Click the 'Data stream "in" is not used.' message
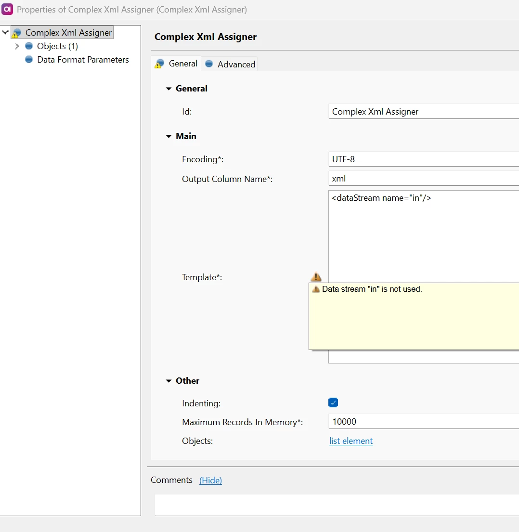The image size is (519, 532). coord(372,289)
